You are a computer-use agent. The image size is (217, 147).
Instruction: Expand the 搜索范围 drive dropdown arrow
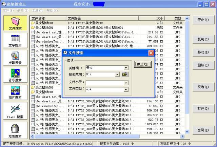(x=117, y=75)
